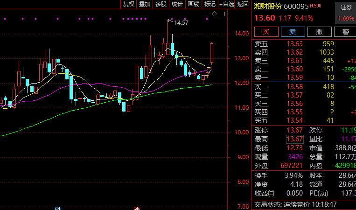356x210 pixels.
Task: Open the 统计 statistics menu
Action: (177, 4)
